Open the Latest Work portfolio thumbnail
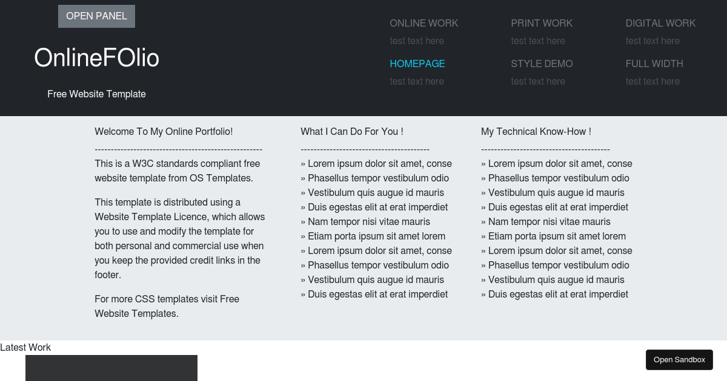Viewport: 727px width, 381px height. pyautogui.click(x=111, y=368)
